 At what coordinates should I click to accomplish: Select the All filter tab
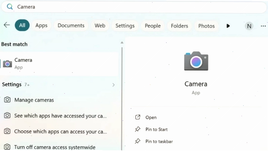pos(22,26)
